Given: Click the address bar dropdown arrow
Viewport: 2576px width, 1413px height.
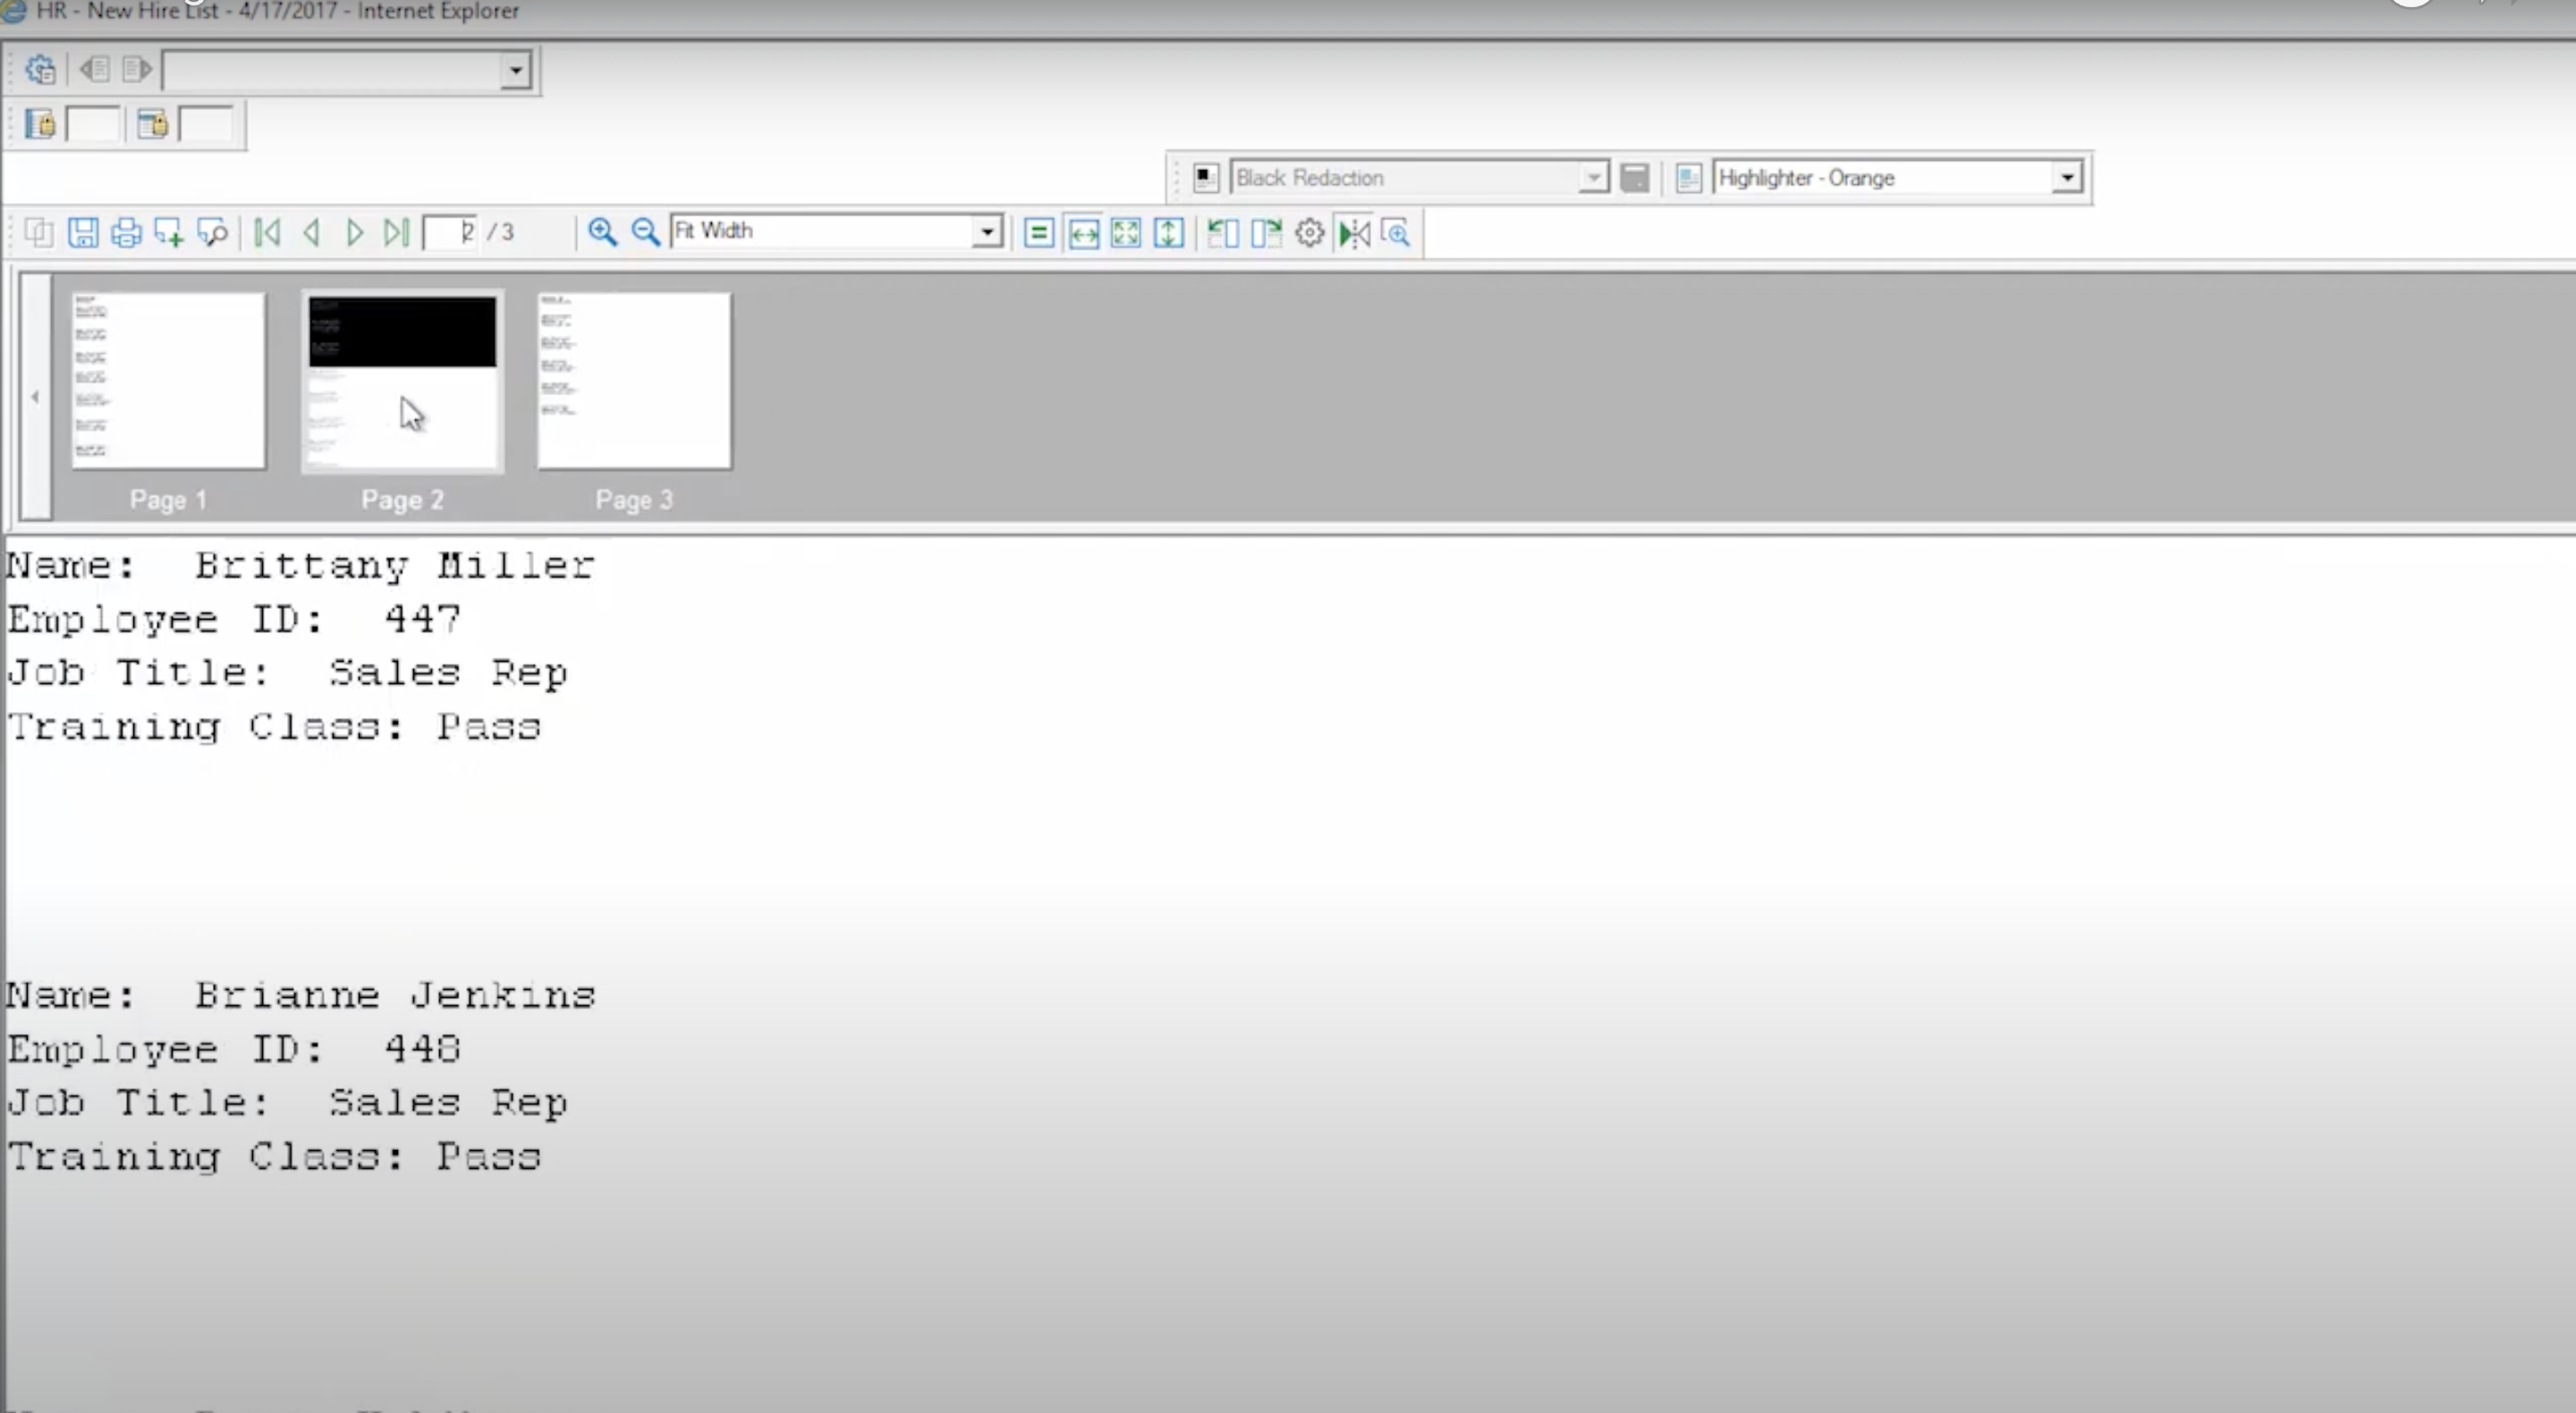Looking at the screenshot, I should pyautogui.click(x=515, y=70).
